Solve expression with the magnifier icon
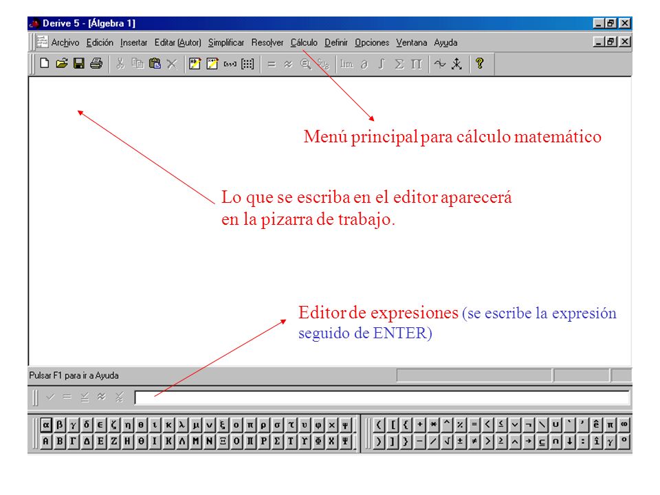 tap(305, 64)
